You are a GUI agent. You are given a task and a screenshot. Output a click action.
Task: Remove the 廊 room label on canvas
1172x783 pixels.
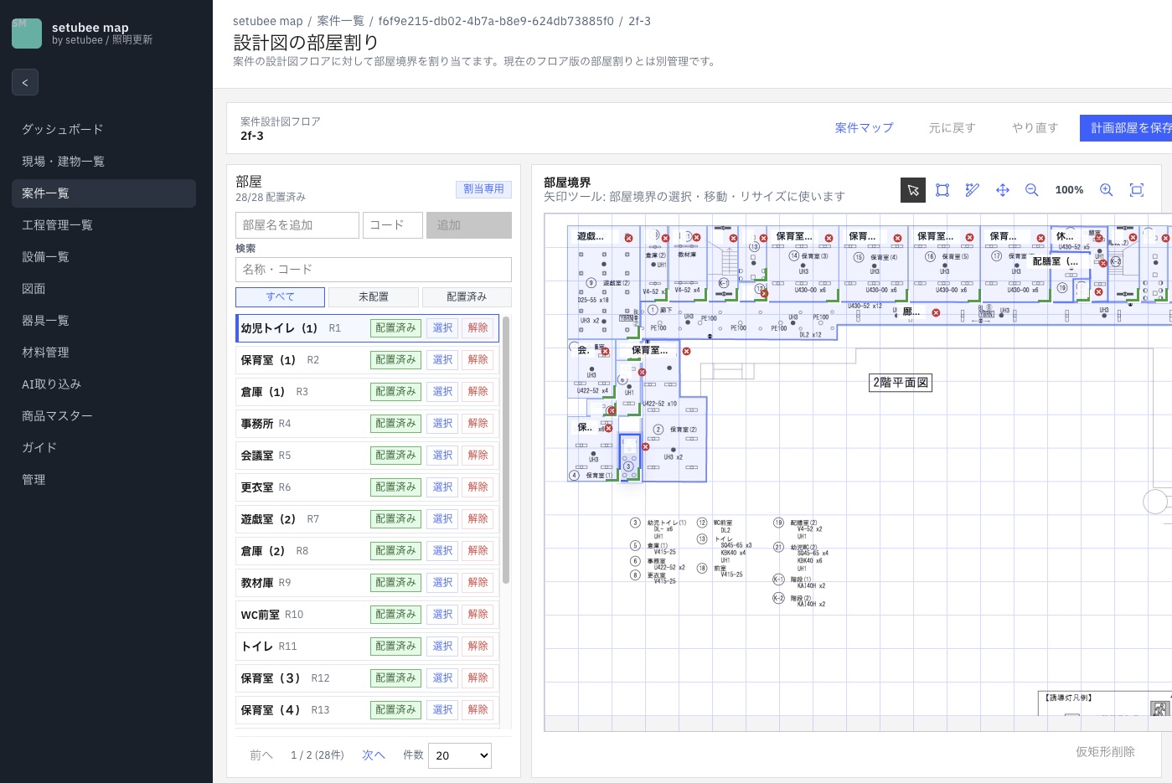pyautogui.click(x=936, y=312)
